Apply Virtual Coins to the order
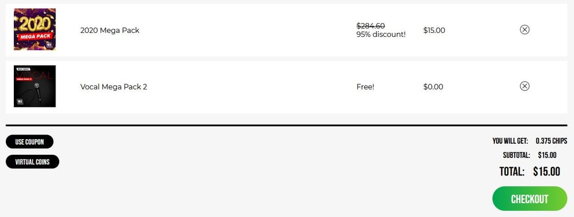 pos(32,162)
